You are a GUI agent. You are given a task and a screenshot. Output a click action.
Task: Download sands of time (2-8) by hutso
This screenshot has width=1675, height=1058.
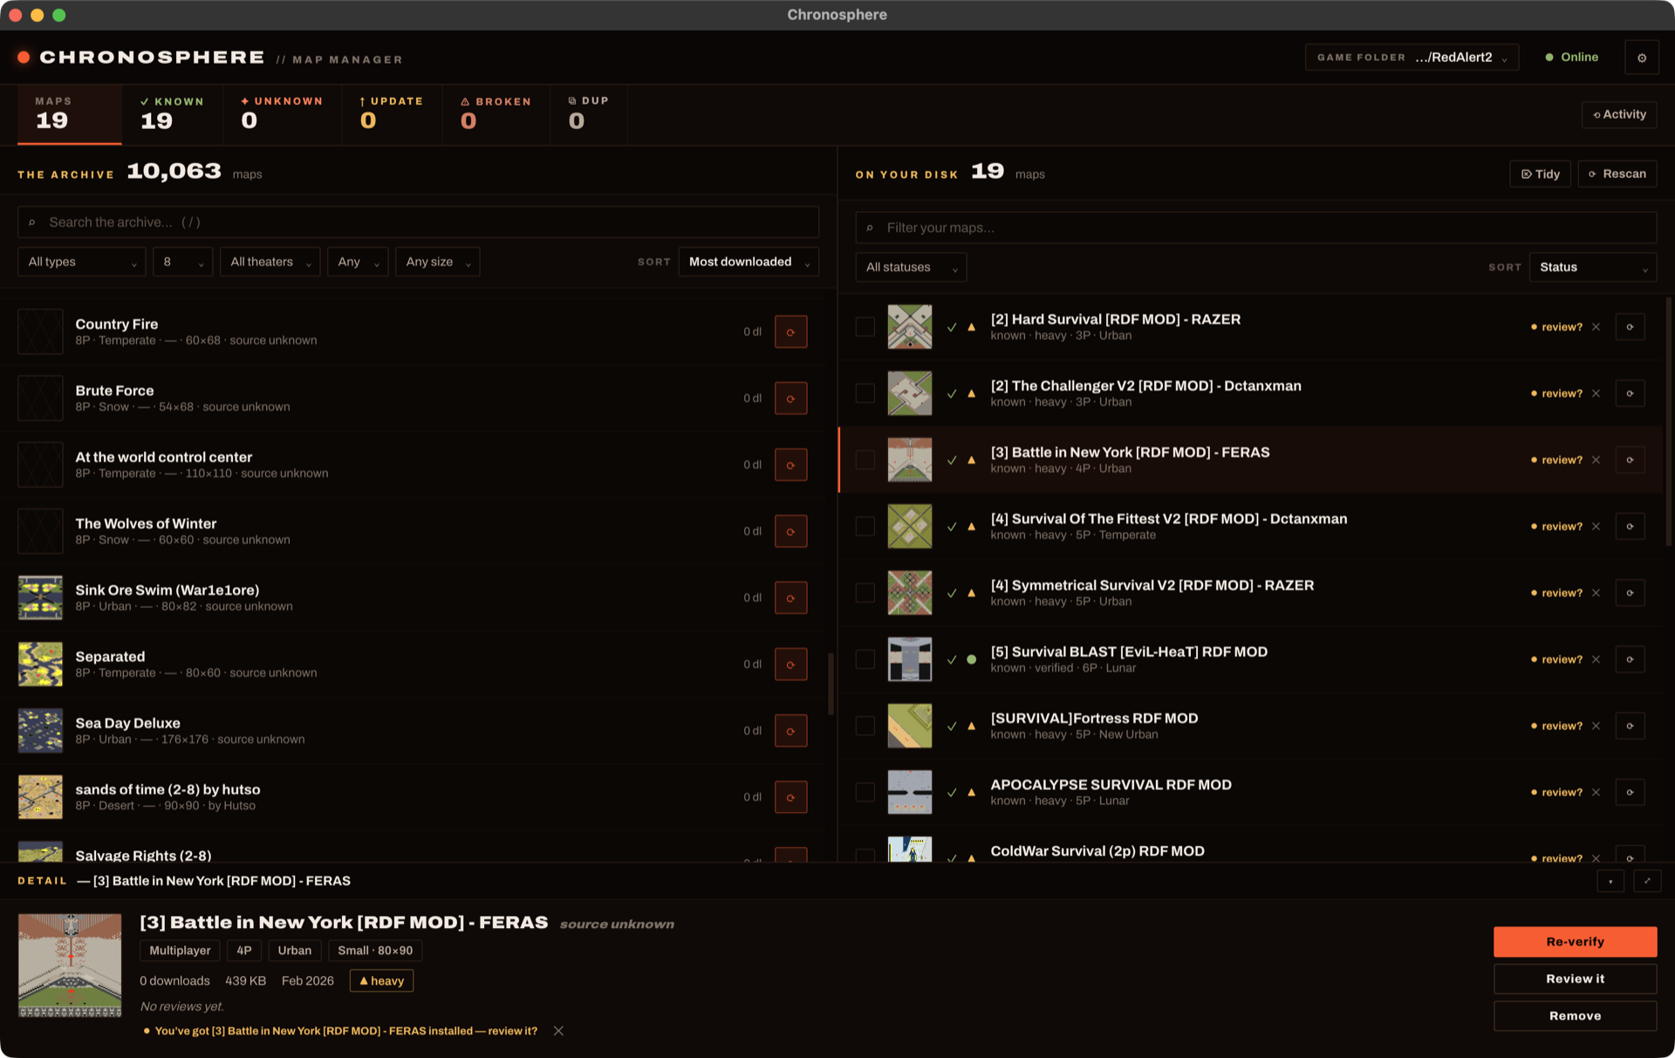[790, 797]
